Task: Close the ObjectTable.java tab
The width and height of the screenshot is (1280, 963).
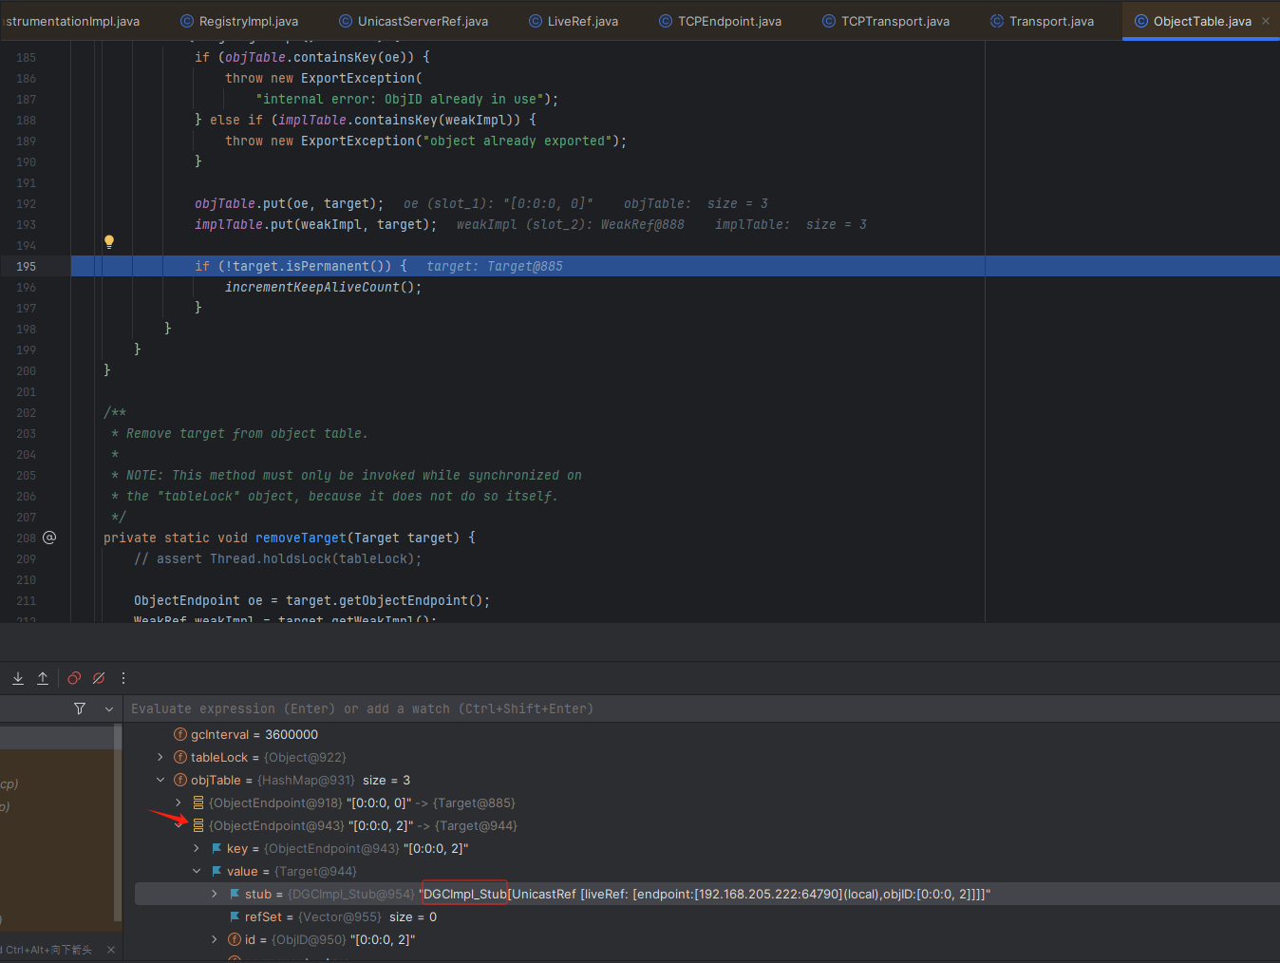Action: point(1266,21)
